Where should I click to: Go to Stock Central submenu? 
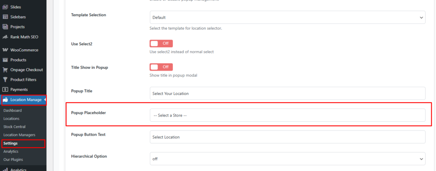[x=14, y=127]
